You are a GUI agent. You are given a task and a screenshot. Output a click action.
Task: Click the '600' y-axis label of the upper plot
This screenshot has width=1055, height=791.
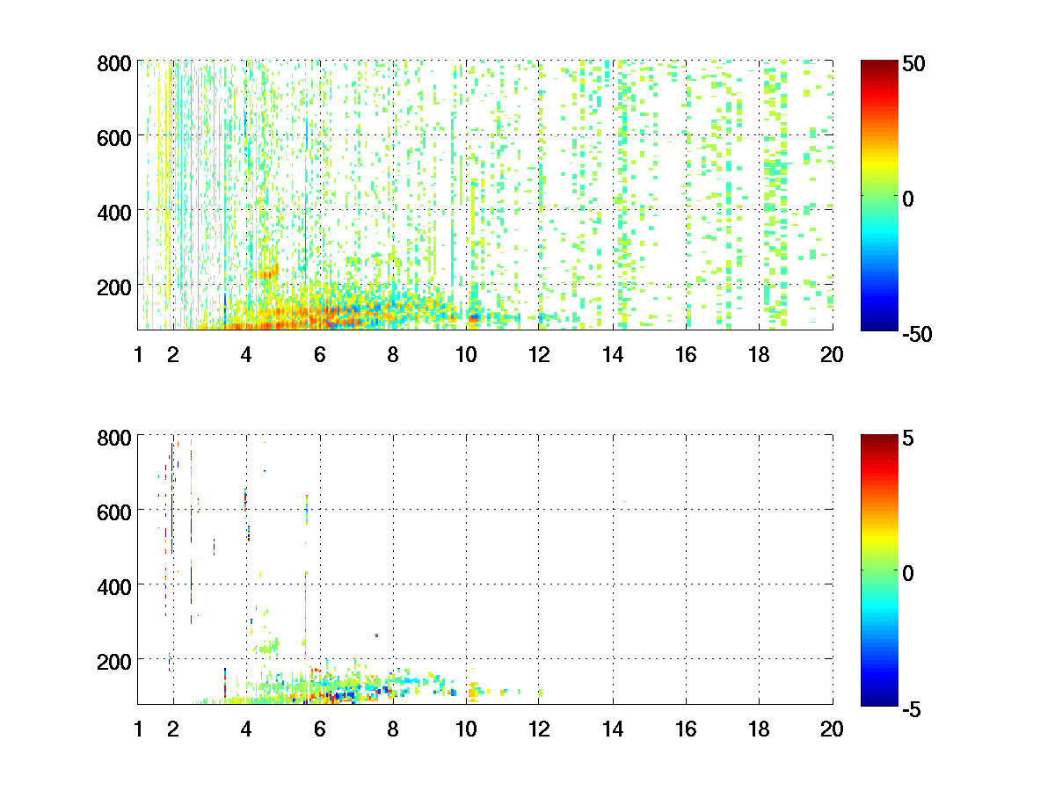[114, 137]
